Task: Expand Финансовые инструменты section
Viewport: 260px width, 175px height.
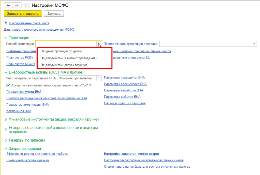Action: 6,119
